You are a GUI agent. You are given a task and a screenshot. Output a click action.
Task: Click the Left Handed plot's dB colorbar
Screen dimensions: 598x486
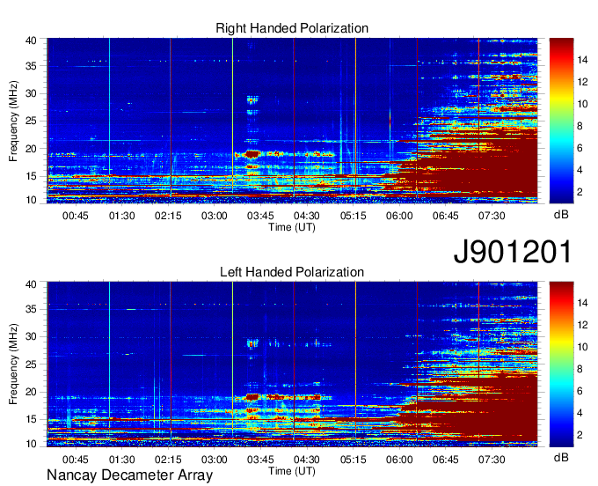[x=561, y=364]
